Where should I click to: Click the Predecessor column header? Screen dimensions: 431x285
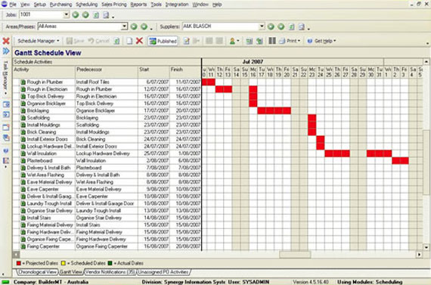coord(107,72)
